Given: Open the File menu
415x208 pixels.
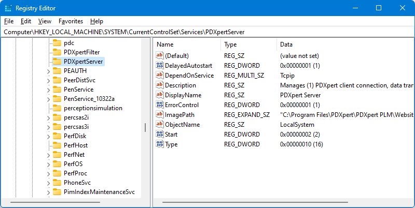Looking at the screenshot, I should tap(9, 21).
